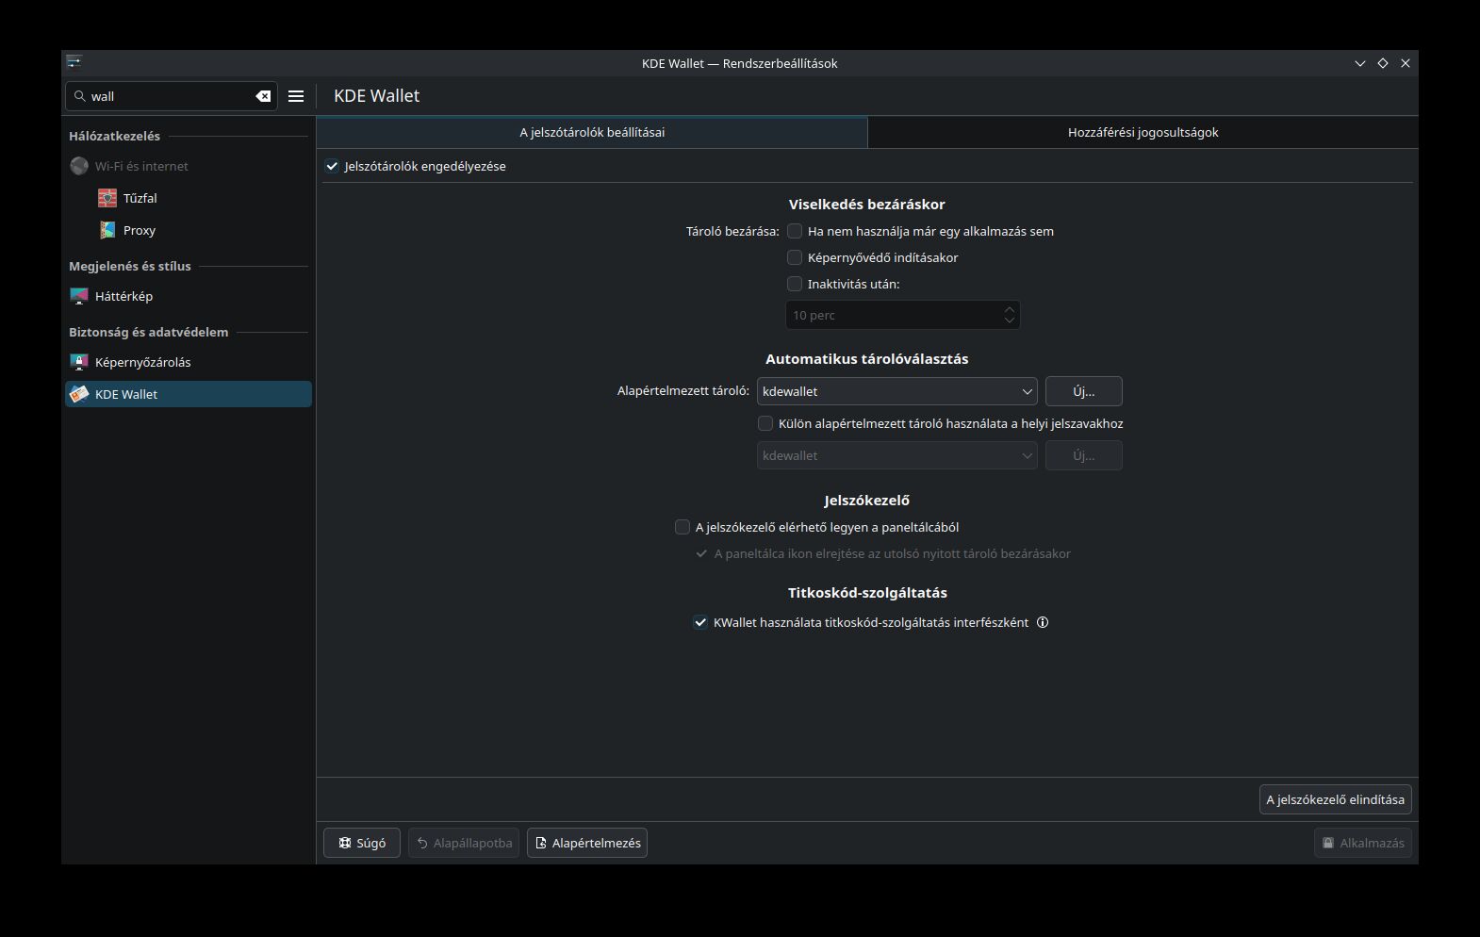Open the disabled local passwords kdewallet dropdown
The image size is (1480, 937).
tap(896, 455)
